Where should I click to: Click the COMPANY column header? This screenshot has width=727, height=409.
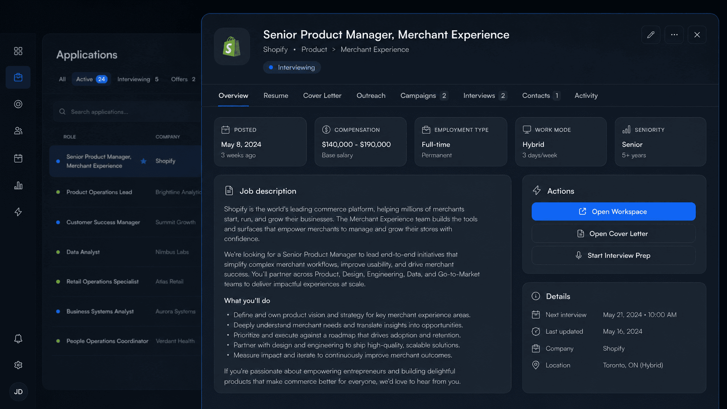[x=168, y=137]
